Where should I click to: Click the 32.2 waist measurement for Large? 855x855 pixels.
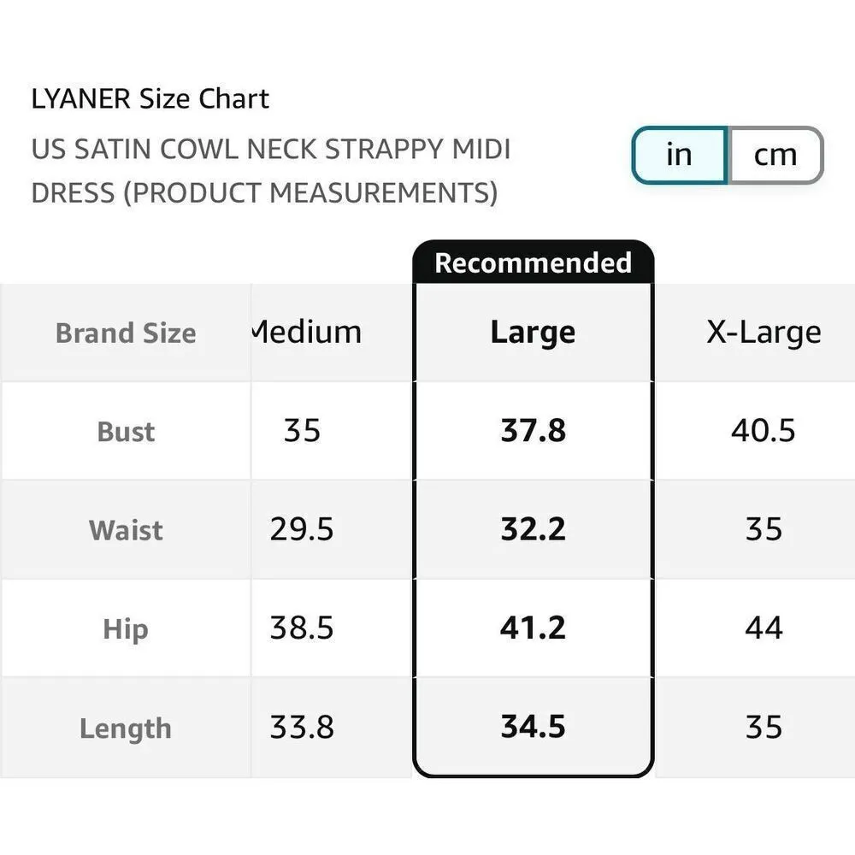(533, 529)
